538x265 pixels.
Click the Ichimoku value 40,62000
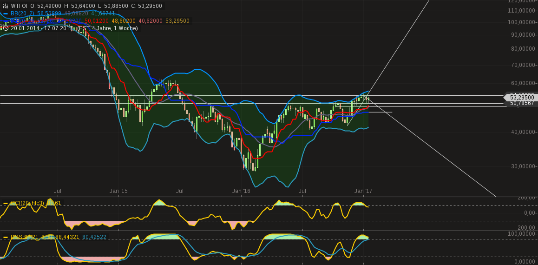click(x=150, y=21)
